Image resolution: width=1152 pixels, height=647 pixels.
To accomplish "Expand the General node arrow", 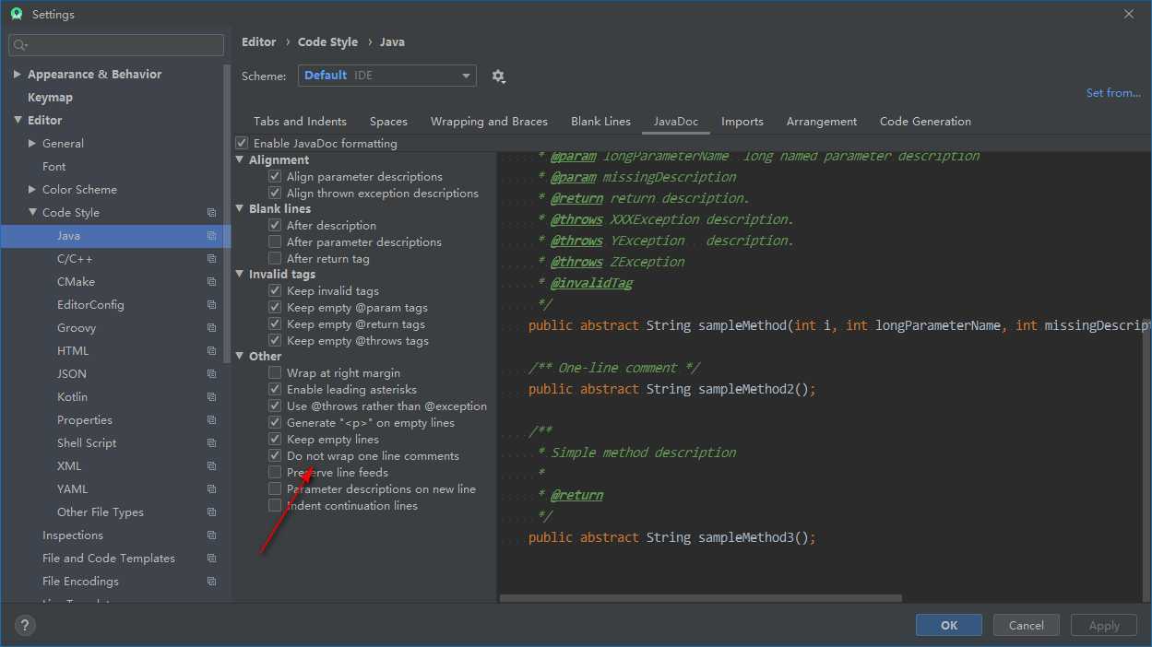I will (x=32, y=144).
